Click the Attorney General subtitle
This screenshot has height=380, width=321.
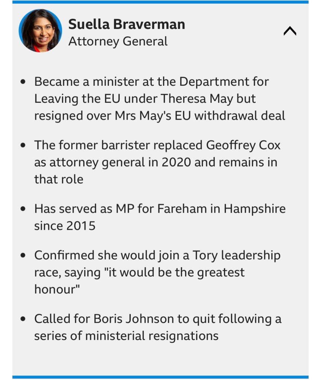118,41
